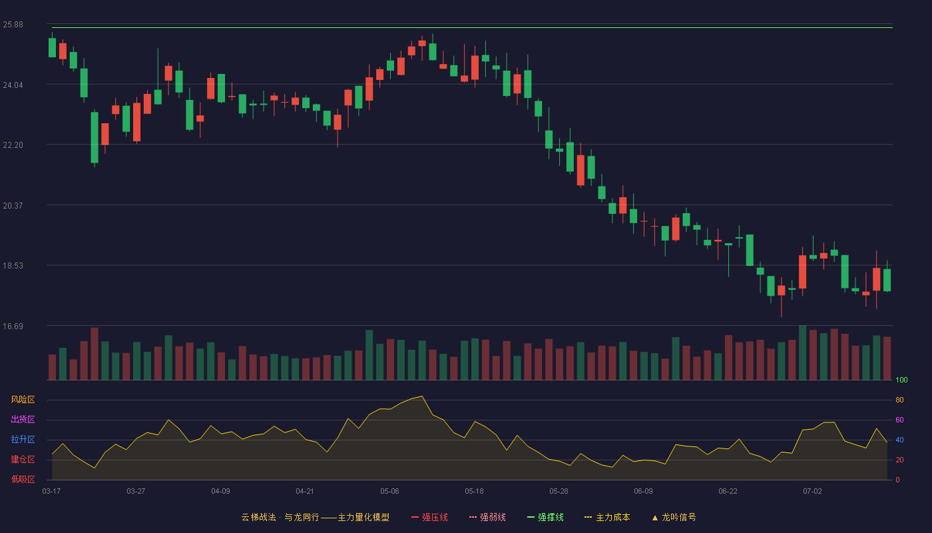Click the yellow dotted 主力成本 legend icon
The height and width of the screenshot is (533, 932).
click(588, 517)
